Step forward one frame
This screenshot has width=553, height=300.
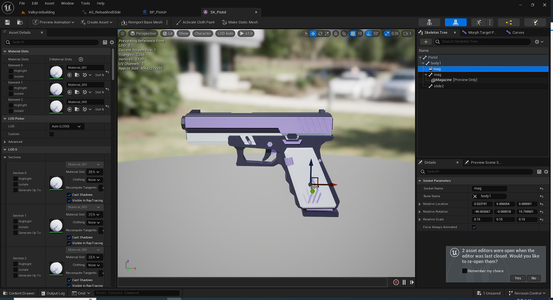pyautogui.click(x=412, y=282)
